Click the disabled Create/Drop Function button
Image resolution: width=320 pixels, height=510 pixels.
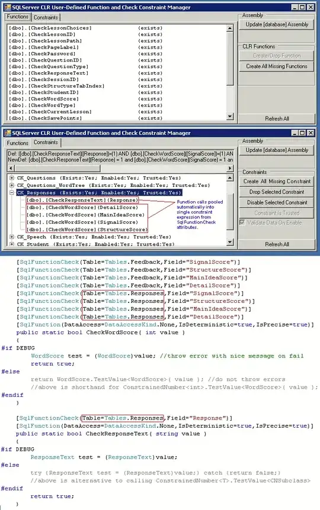[276, 56]
